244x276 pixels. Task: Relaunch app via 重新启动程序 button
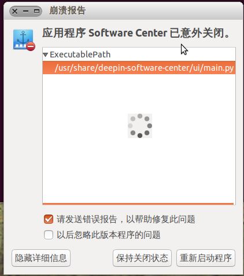pos(206,258)
